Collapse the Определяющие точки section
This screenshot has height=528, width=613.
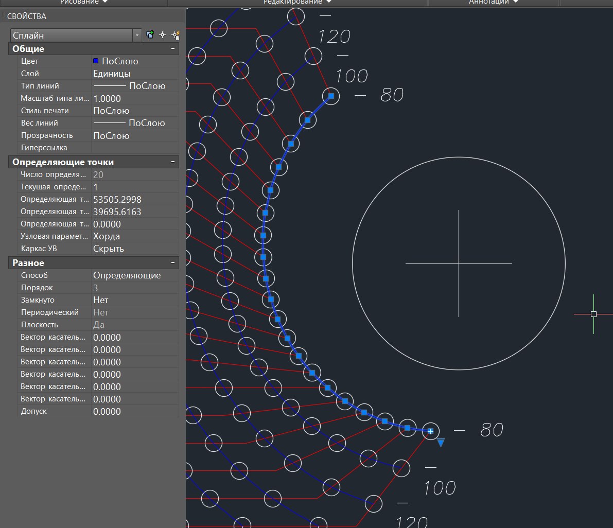tap(173, 162)
